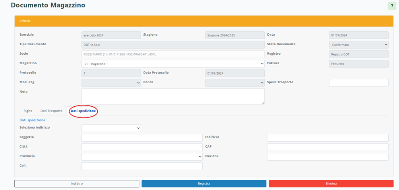Switch to the Righe tab
399x190 pixels.
pos(28,111)
